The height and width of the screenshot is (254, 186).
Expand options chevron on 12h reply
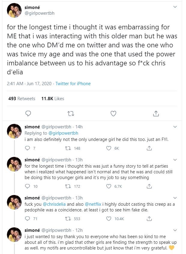175,230
